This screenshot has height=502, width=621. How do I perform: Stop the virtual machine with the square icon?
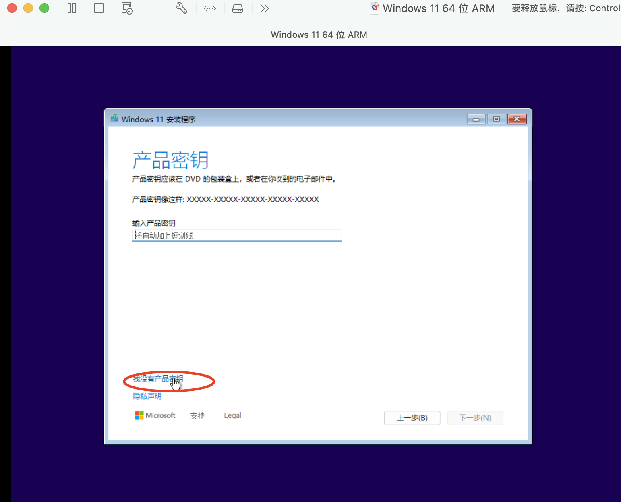[99, 8]
